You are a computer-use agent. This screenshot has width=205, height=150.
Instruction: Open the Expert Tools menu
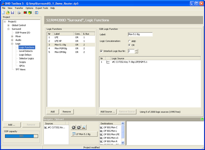[42, 8]
